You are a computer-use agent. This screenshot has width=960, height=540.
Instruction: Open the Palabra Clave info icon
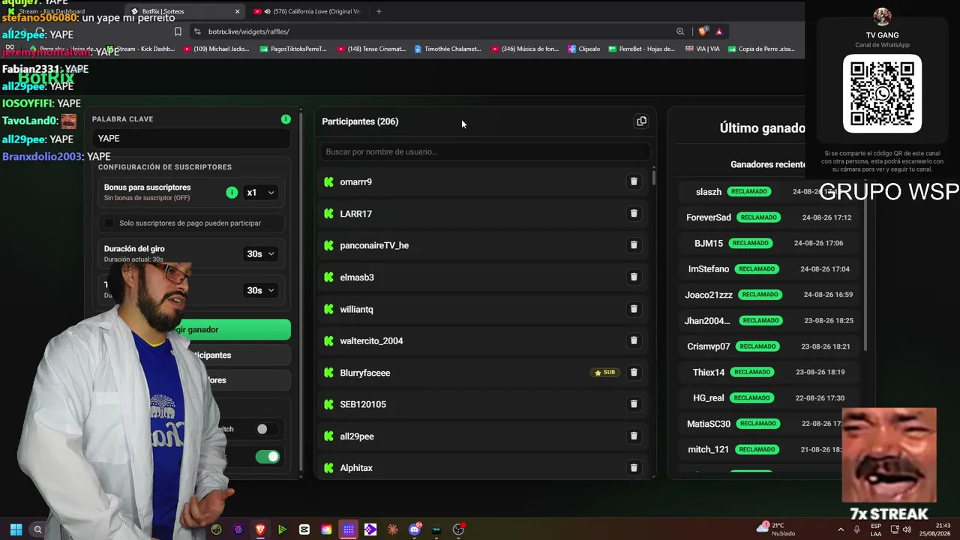tap(286, 119)
